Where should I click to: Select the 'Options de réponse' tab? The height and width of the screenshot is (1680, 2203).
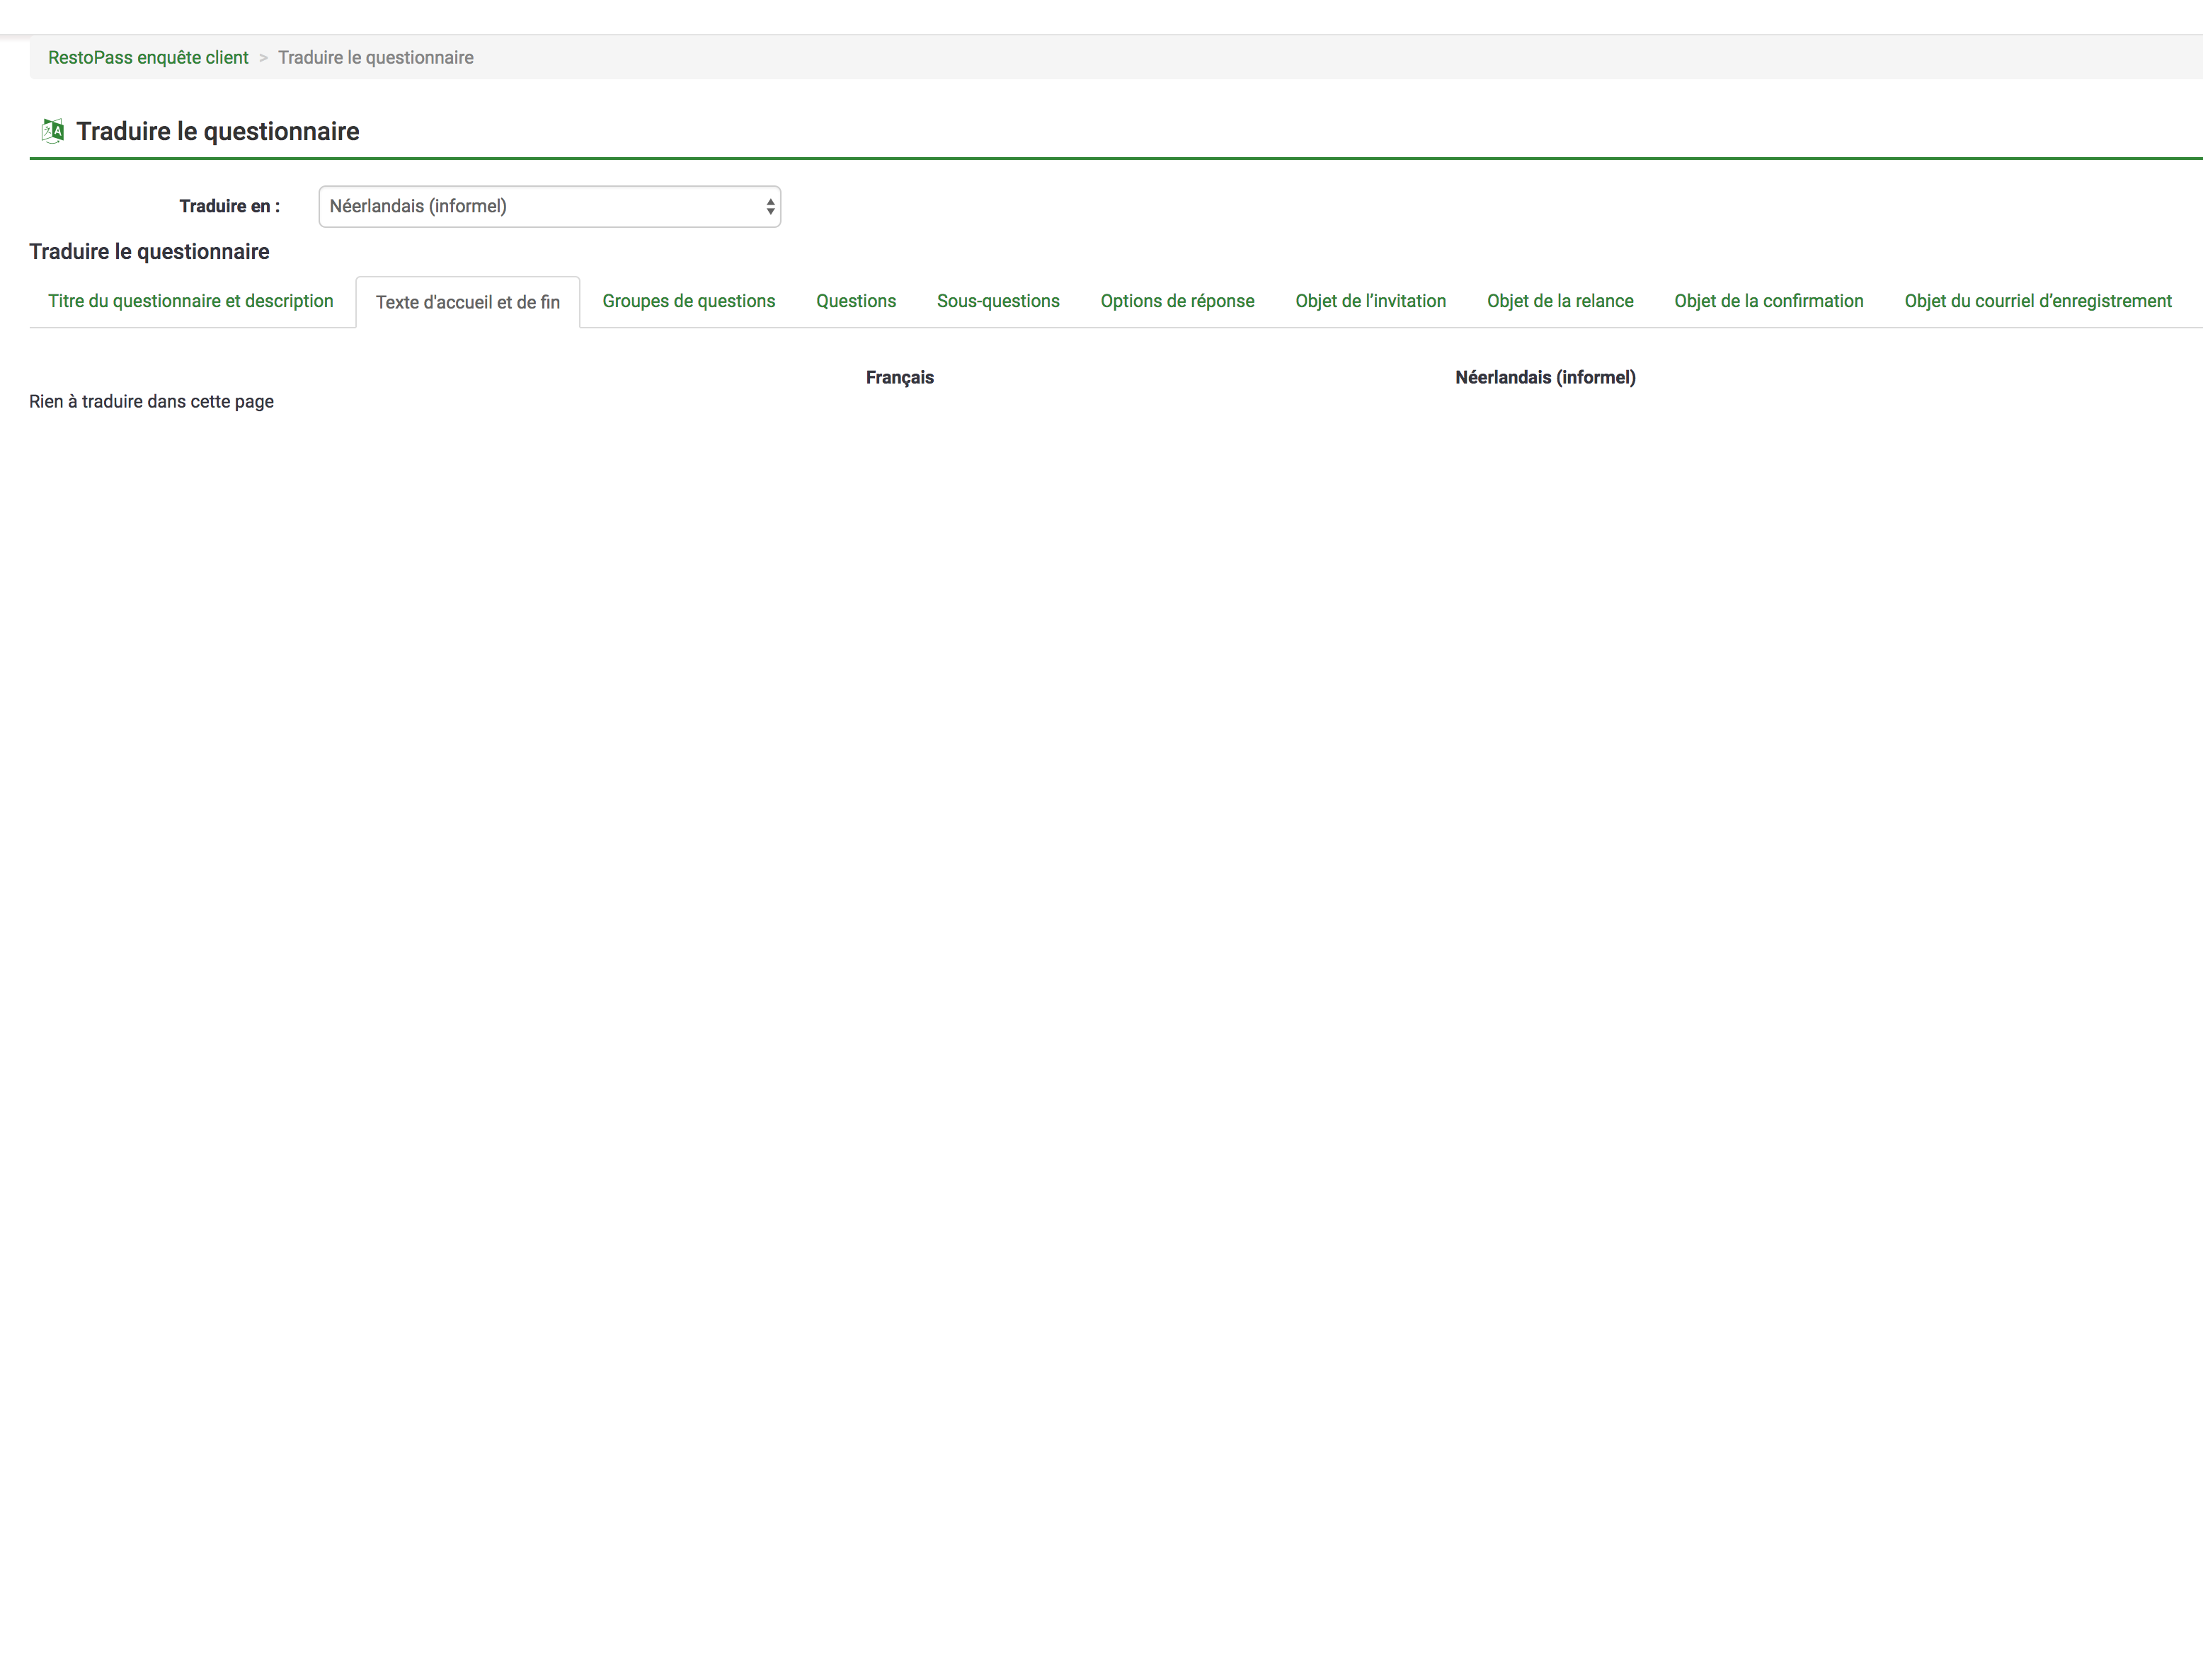point(1177,301)
